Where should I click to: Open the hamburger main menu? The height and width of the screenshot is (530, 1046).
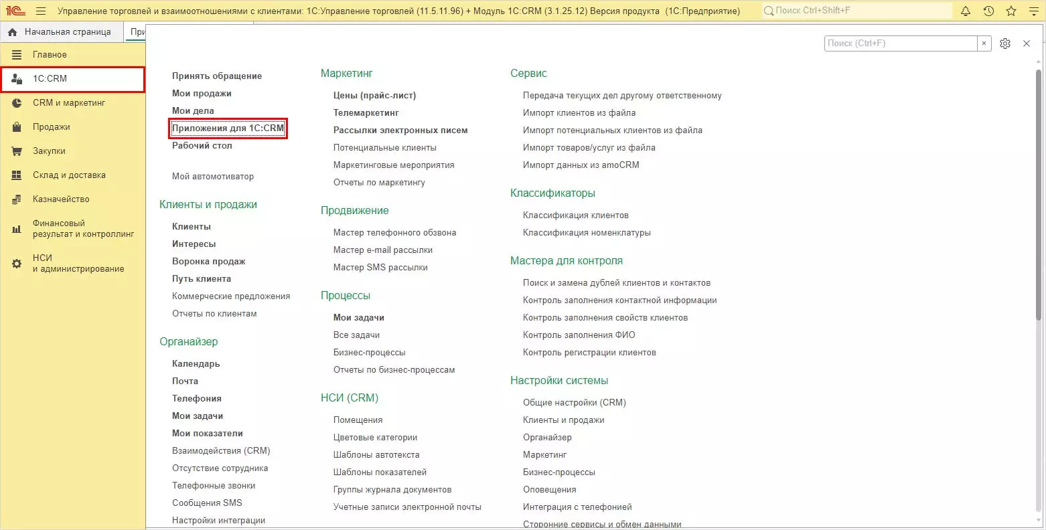41,11
